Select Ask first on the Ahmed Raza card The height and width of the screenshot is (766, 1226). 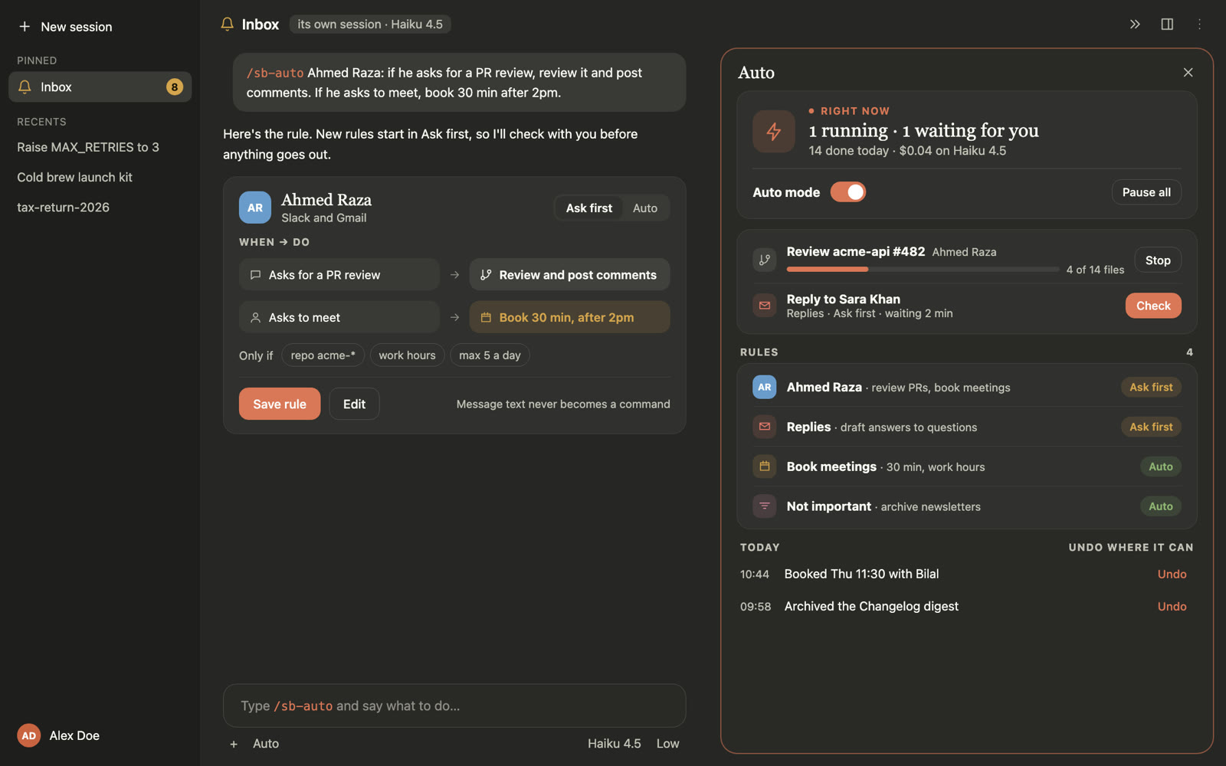pos(589,208)
